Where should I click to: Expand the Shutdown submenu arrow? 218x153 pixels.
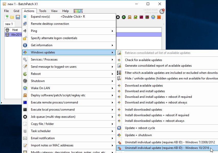coord(112,81)
